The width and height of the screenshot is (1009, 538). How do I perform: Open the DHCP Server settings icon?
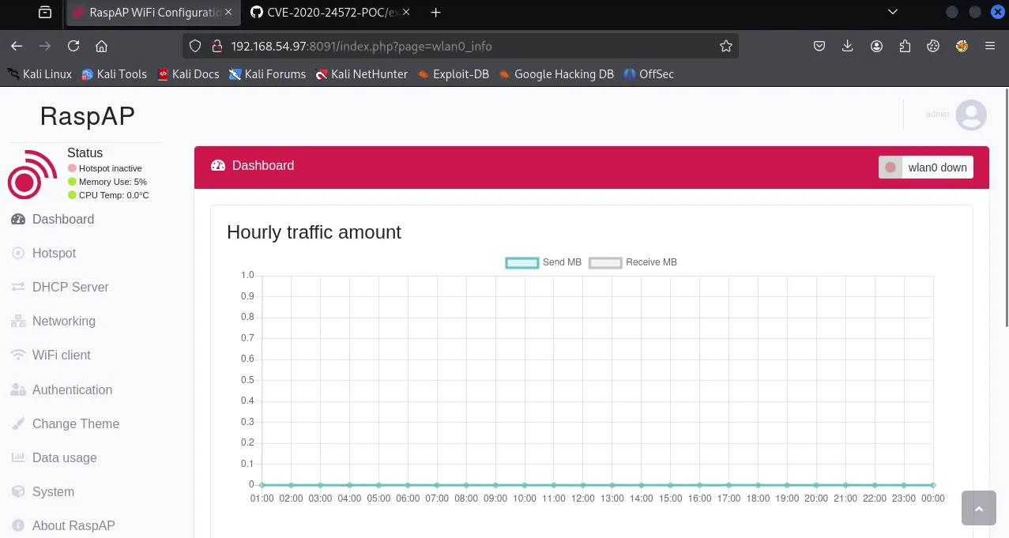(17, 287)
